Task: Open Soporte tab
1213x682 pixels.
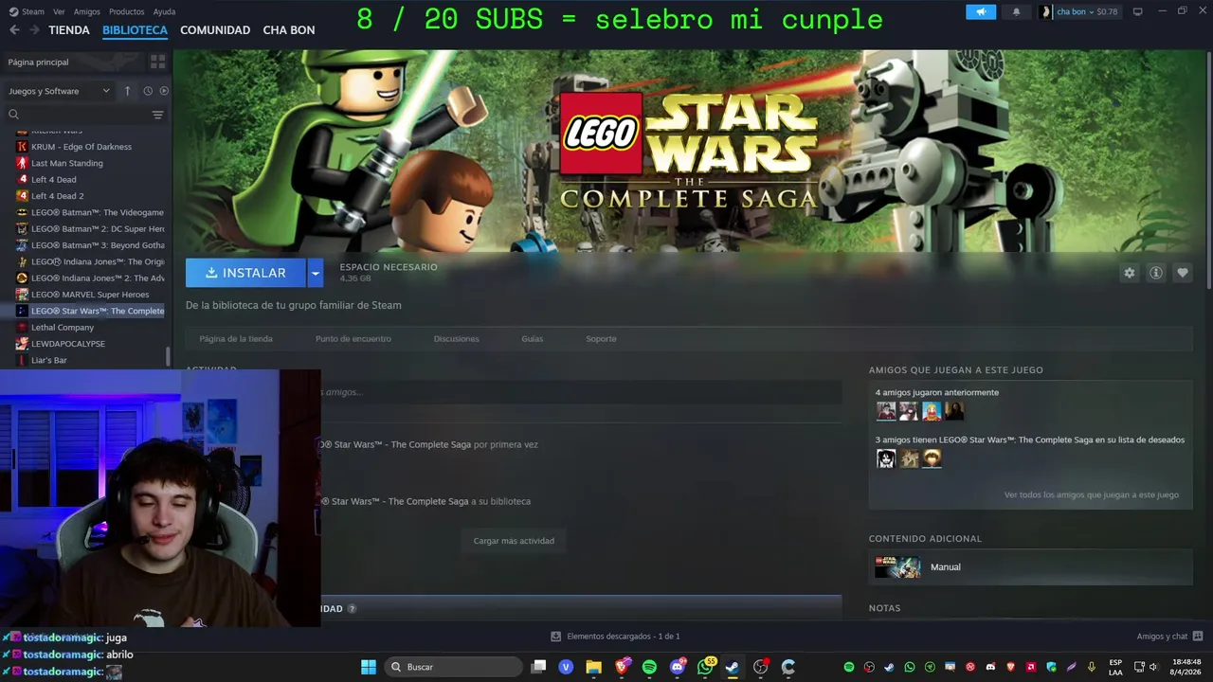Action: point(601,339)
